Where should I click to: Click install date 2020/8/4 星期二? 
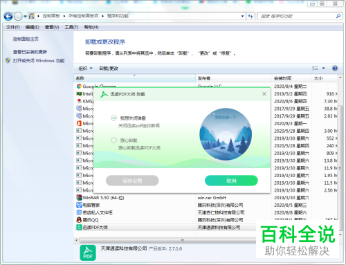click(291, 86)
